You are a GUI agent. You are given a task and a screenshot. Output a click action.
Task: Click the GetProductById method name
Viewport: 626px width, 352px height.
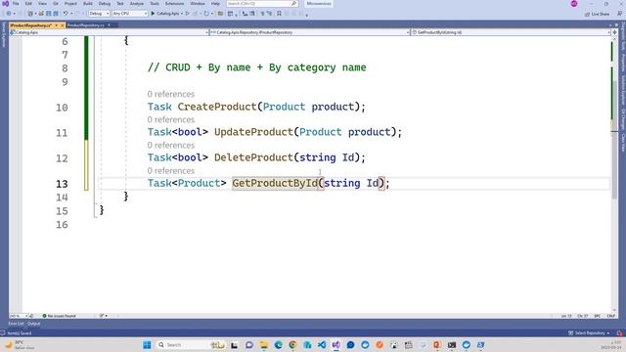click(x=275, y=183)
